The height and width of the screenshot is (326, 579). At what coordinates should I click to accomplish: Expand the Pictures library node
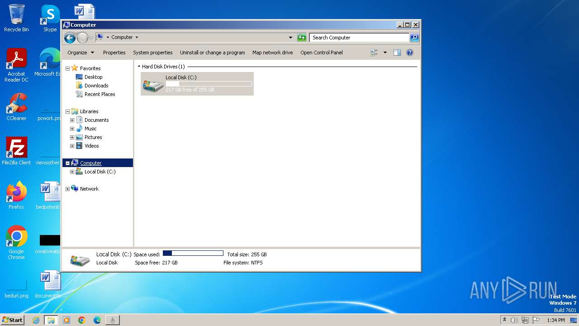point(72,137)
